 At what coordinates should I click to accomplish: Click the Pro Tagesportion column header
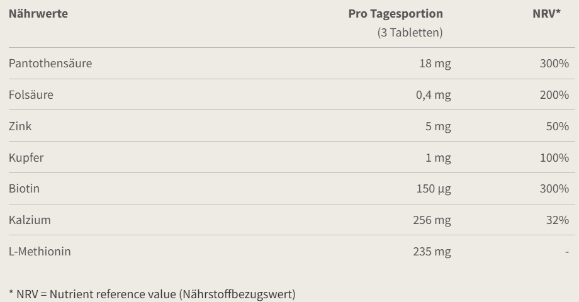395,13
